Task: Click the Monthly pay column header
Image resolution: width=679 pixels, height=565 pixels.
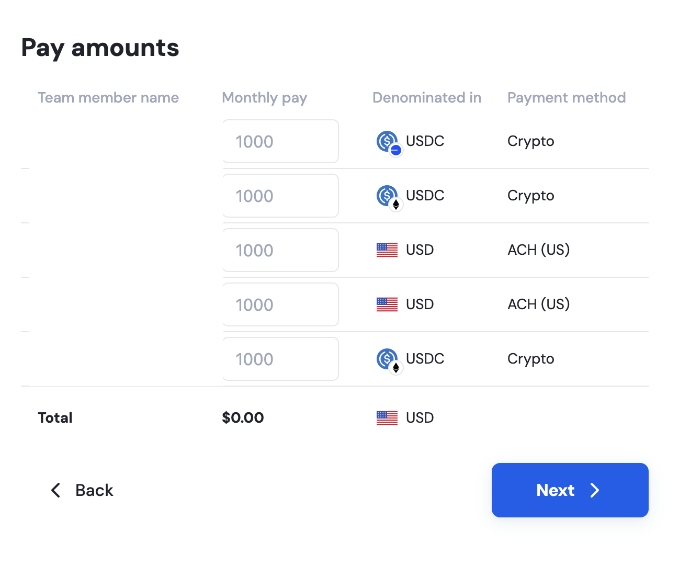Action: click(265, 98)
